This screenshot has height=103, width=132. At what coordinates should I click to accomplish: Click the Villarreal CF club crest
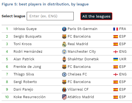[x=64, y=89]
